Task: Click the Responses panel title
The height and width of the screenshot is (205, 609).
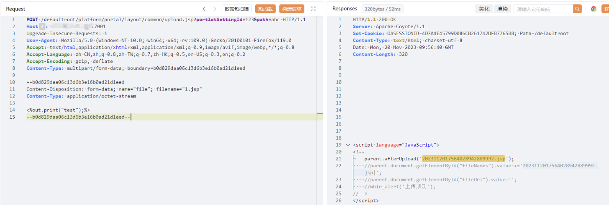Action: [345, 9]
